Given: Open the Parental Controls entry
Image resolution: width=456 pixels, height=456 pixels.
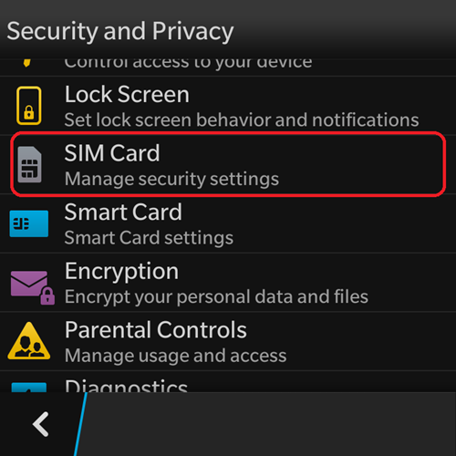Looking at the screenshot, I should coord(228,341).
